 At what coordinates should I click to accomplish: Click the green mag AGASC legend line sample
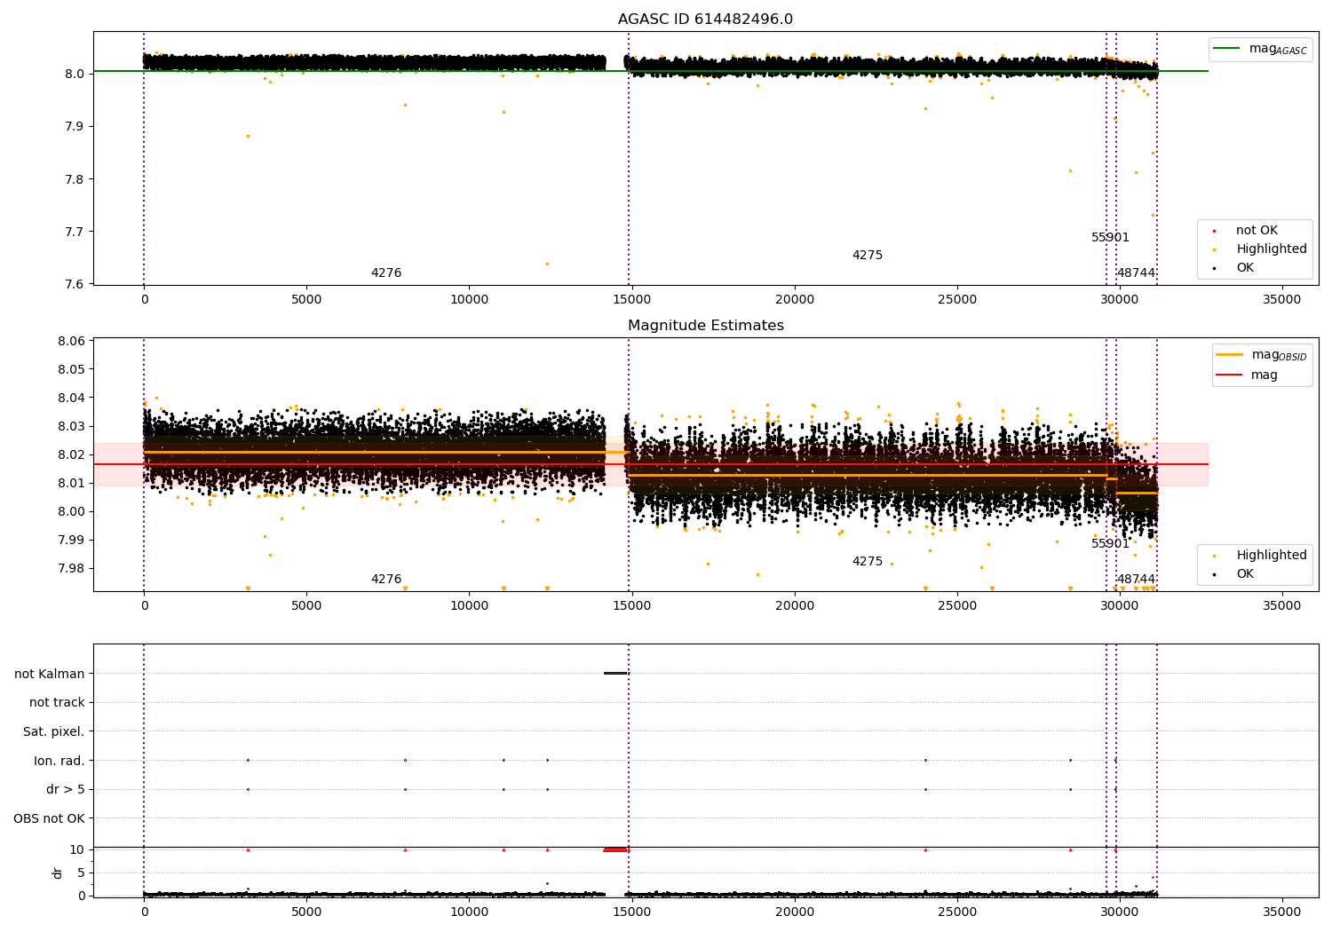tap(1227, 49)
